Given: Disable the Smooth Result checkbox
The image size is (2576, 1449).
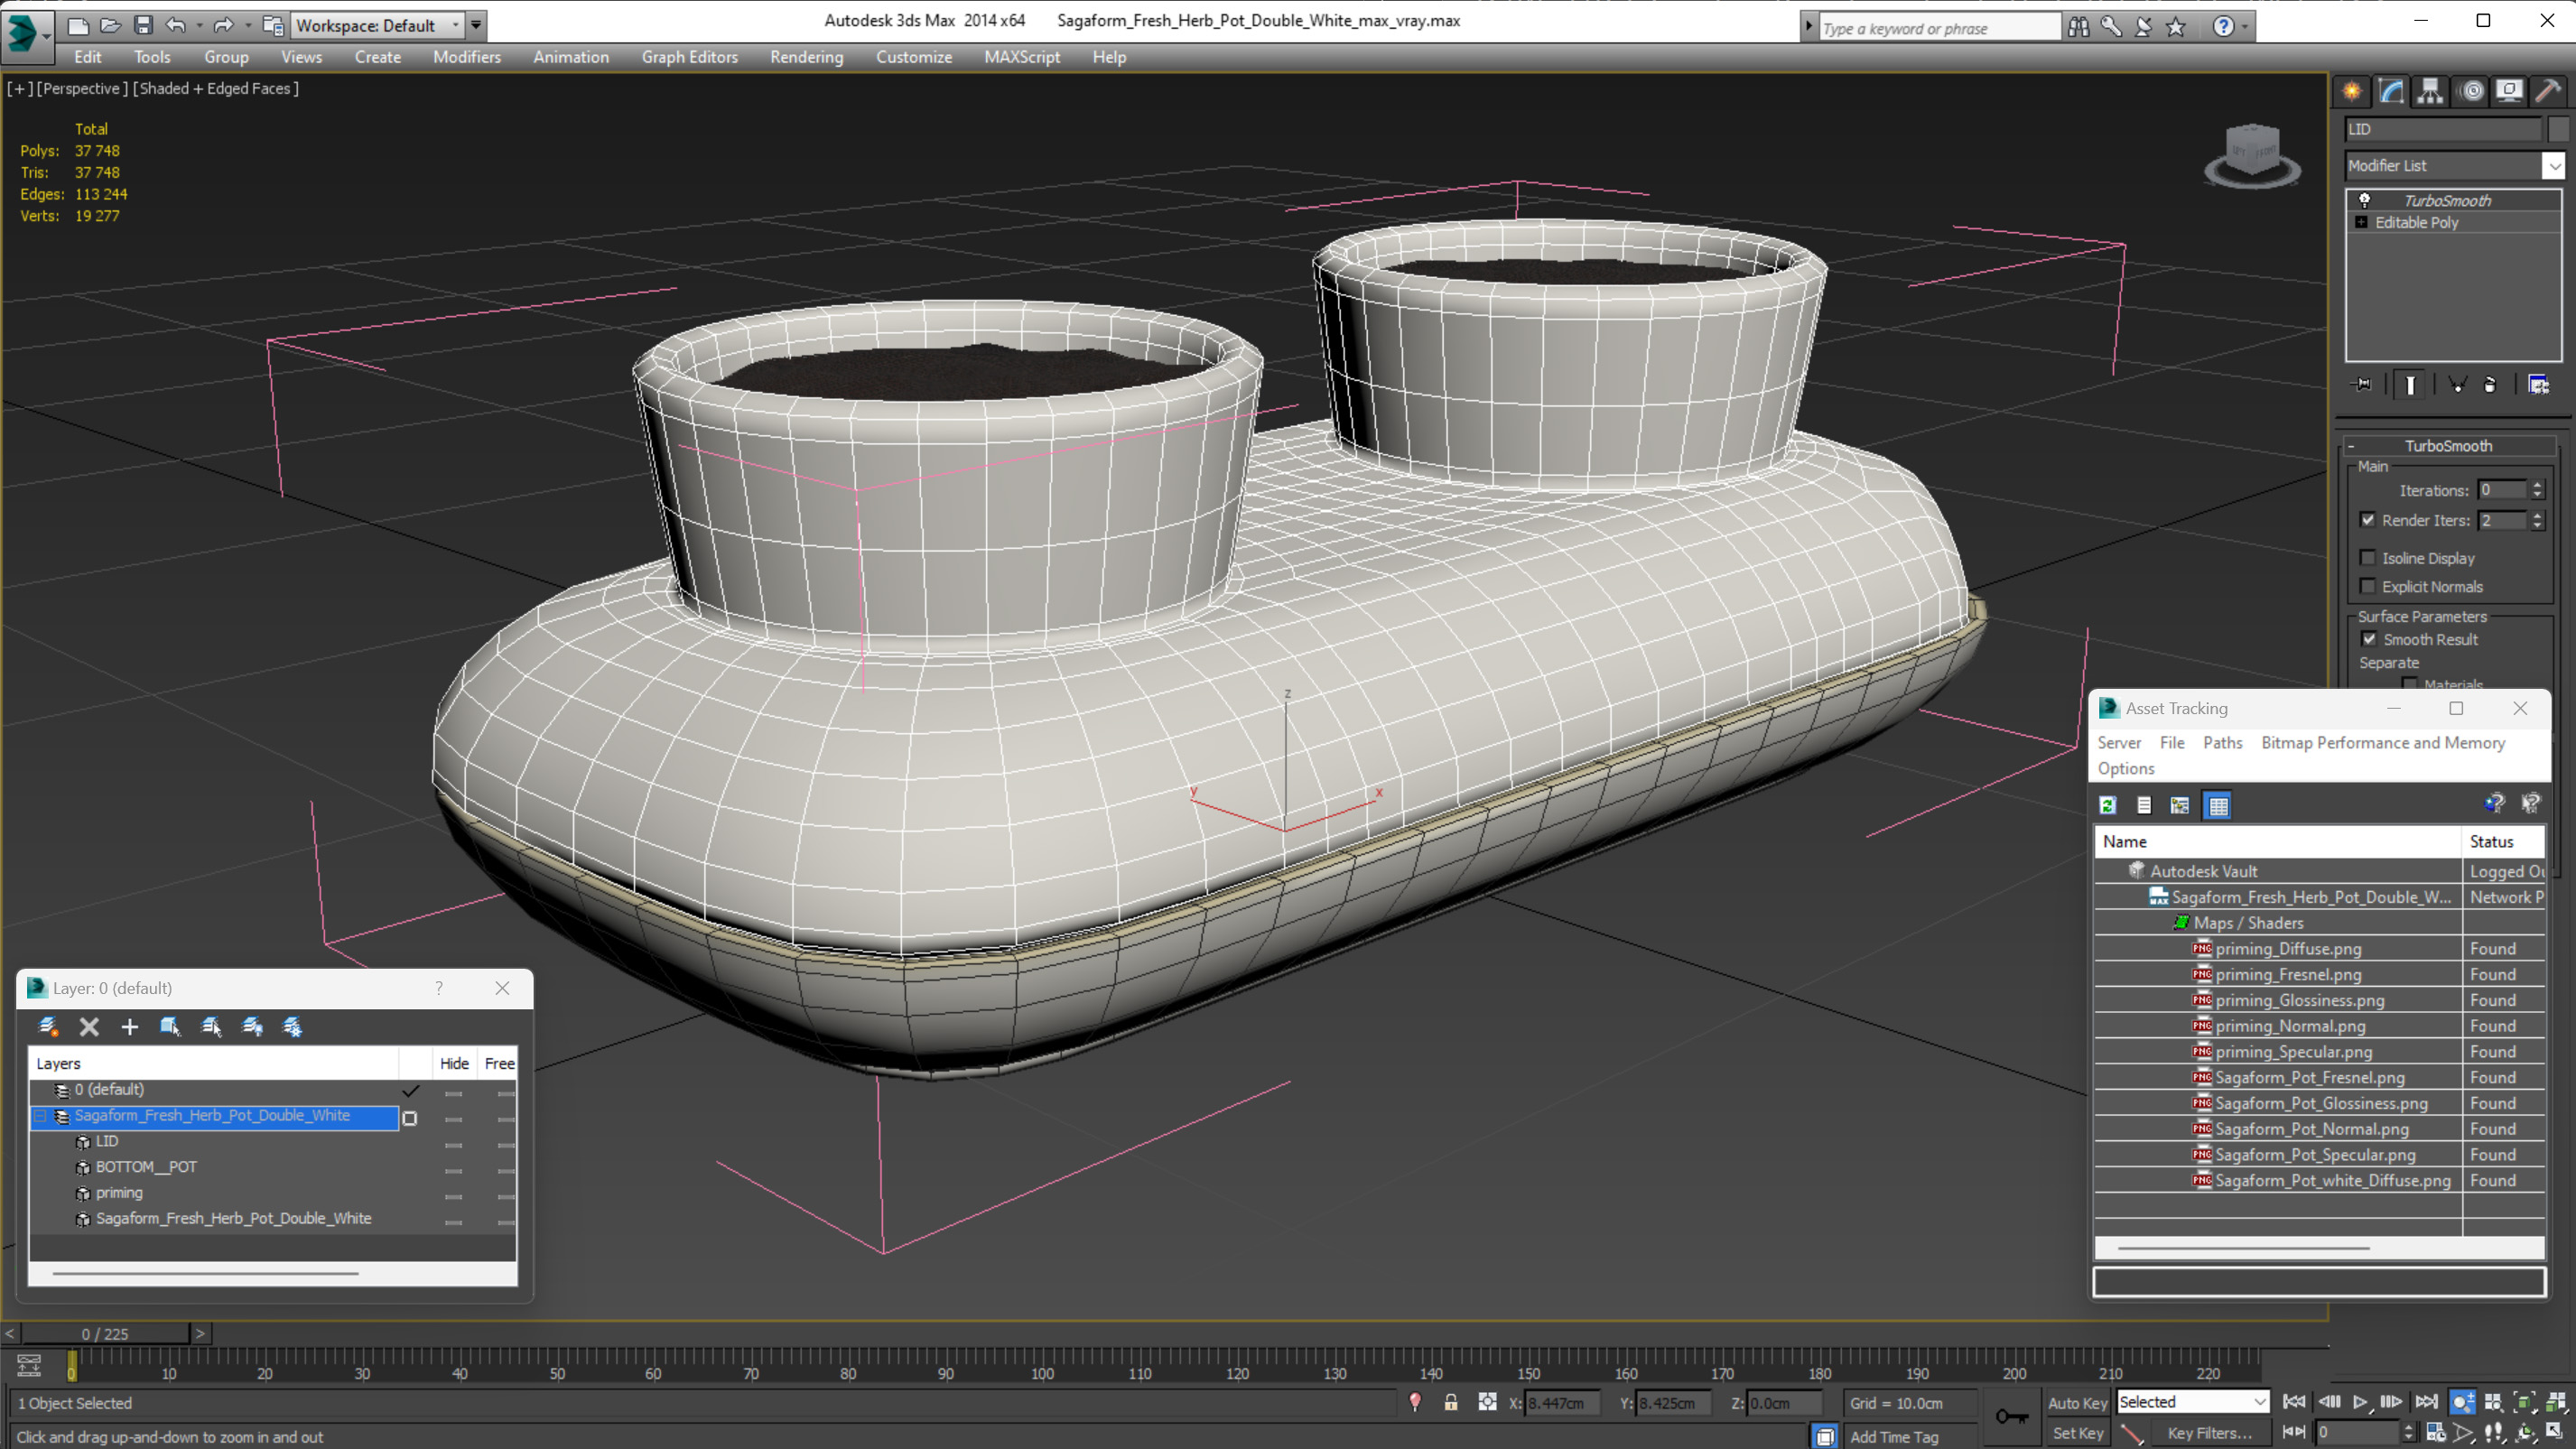Looking at the screenshot, I should tap(2368, 639).
